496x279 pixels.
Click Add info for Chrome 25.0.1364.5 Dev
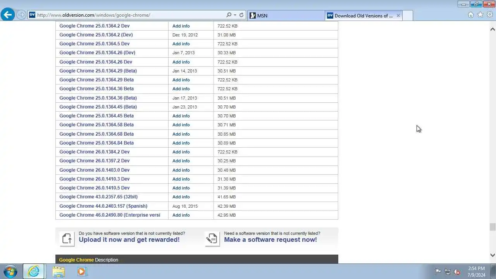tap(181, 44)
